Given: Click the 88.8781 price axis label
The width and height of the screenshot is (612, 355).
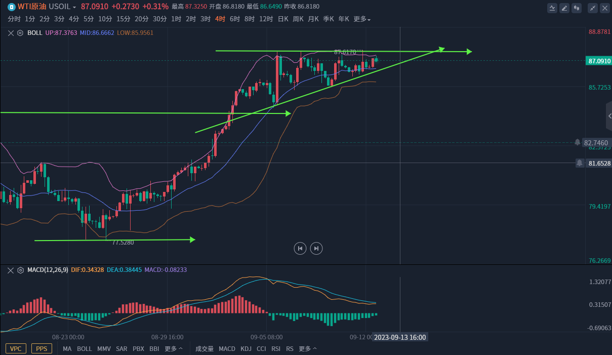Looking at the screenshot, I should coord(599,31).
